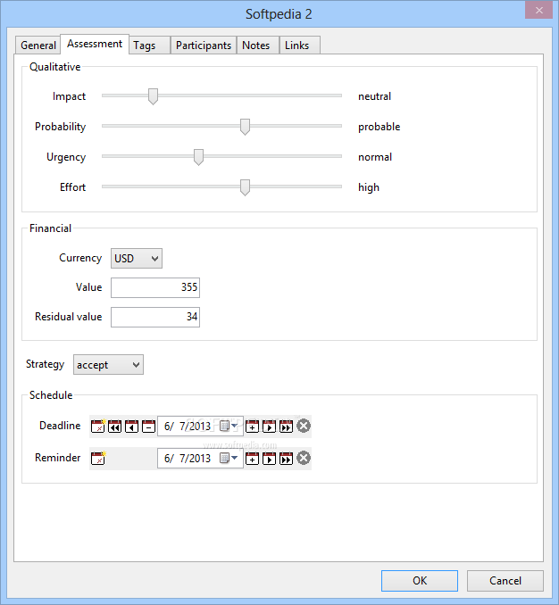Click the Cancel button

505,581
